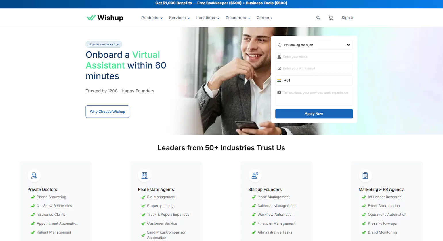Screen dimensions: 443x241
Task: Expand the Products menu
Action: point(152,18)
